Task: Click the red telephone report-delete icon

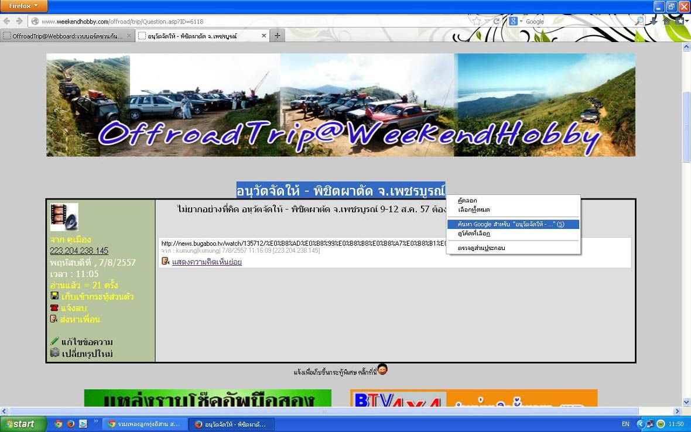Action: coord(54,308)
